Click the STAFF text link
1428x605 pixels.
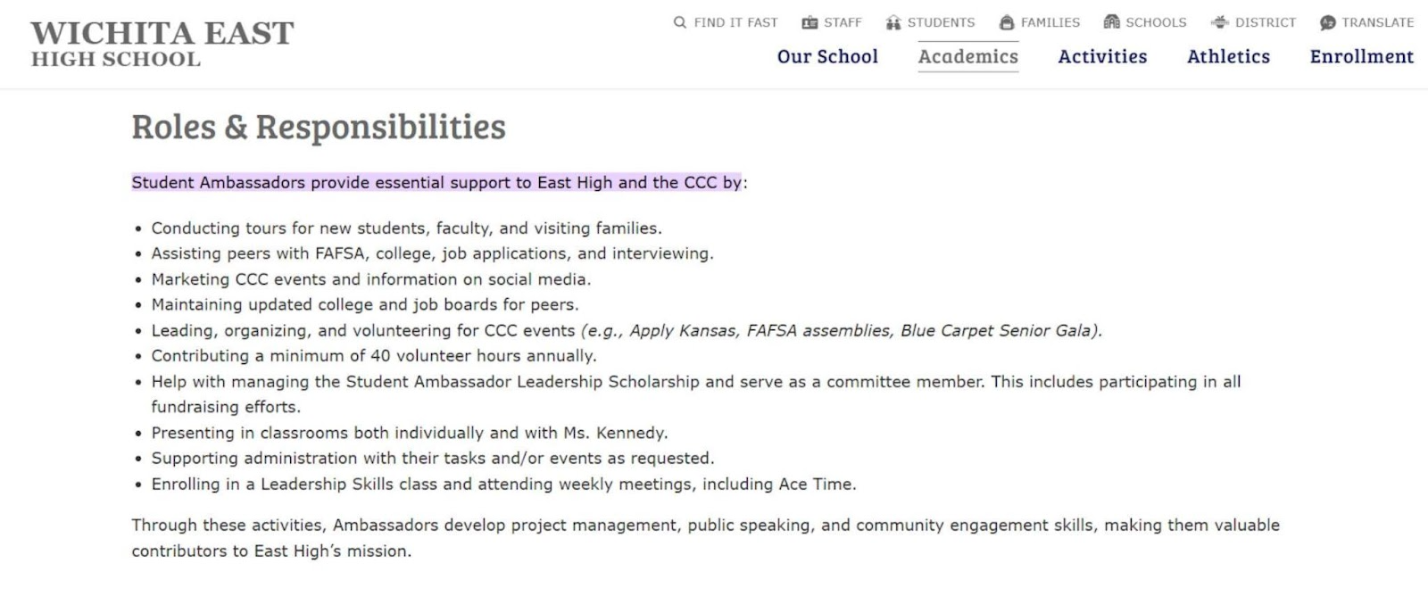pos(843,22)
